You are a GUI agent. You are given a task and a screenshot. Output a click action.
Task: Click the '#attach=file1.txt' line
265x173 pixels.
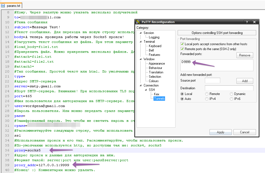tap(33, 57)
